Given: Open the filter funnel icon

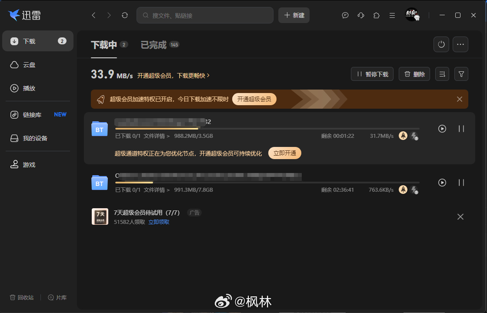Looking at the screenshot, I should (x=461, y=74).
